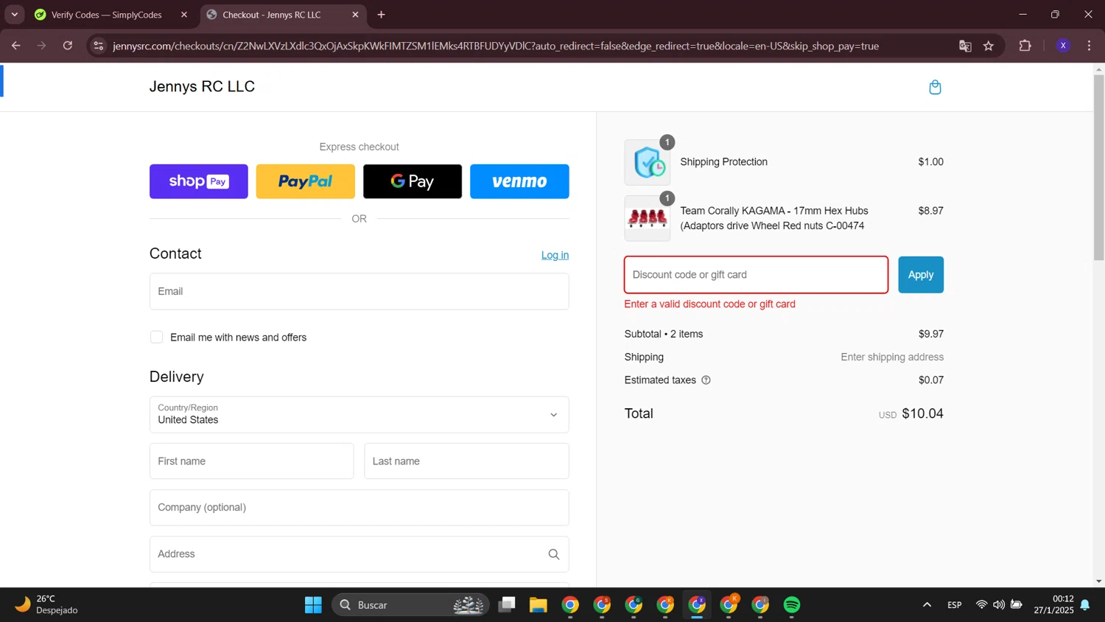
Task: Open a new browser tab
Action: tap(381, 15)
